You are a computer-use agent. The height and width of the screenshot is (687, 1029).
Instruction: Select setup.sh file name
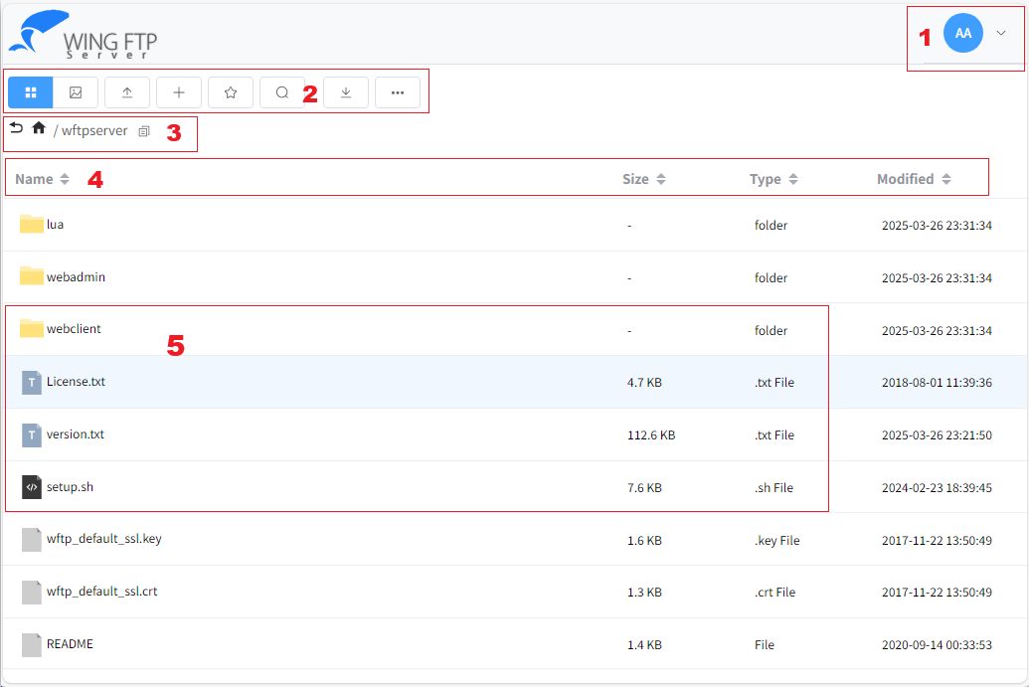point(70,487)
